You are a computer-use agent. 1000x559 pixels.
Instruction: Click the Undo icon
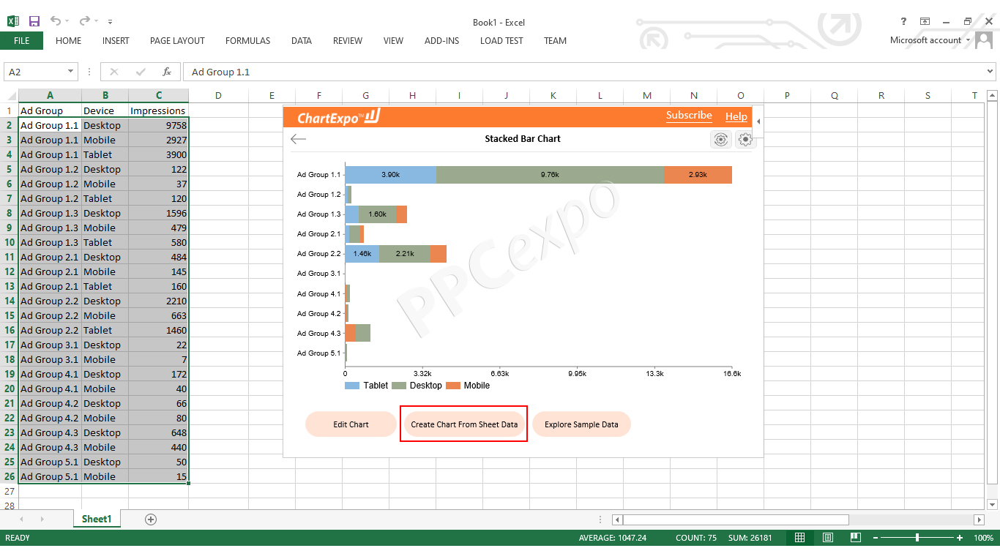click(x=53, y=21)
